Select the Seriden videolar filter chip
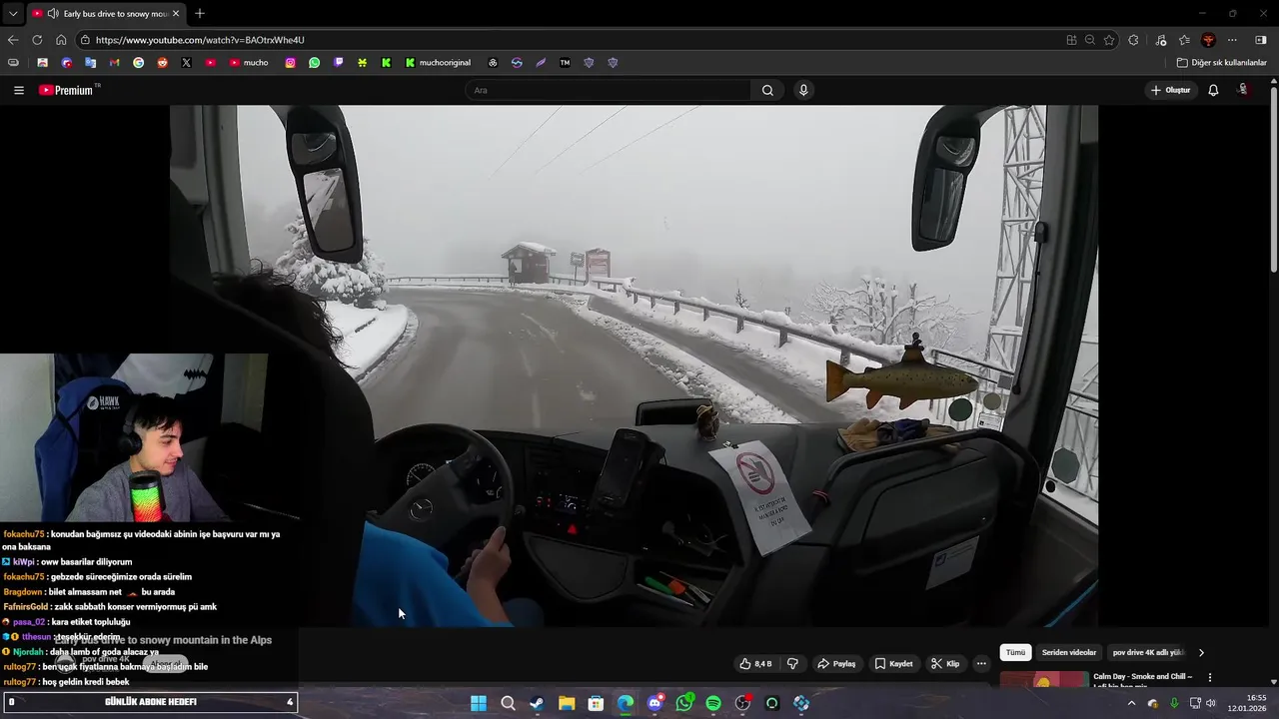The height and width of the screenshot is (719, 1279). tap(1069, 652)
